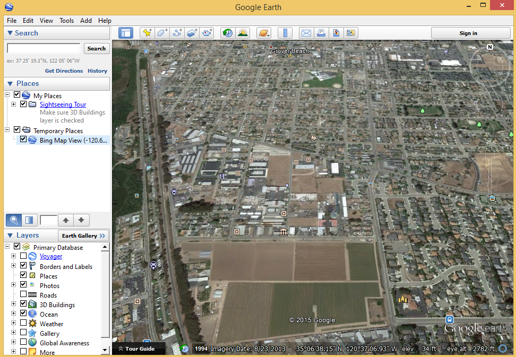Click the Save Image toolbar icon
This screenshot has width=516, height=357.
336,33
